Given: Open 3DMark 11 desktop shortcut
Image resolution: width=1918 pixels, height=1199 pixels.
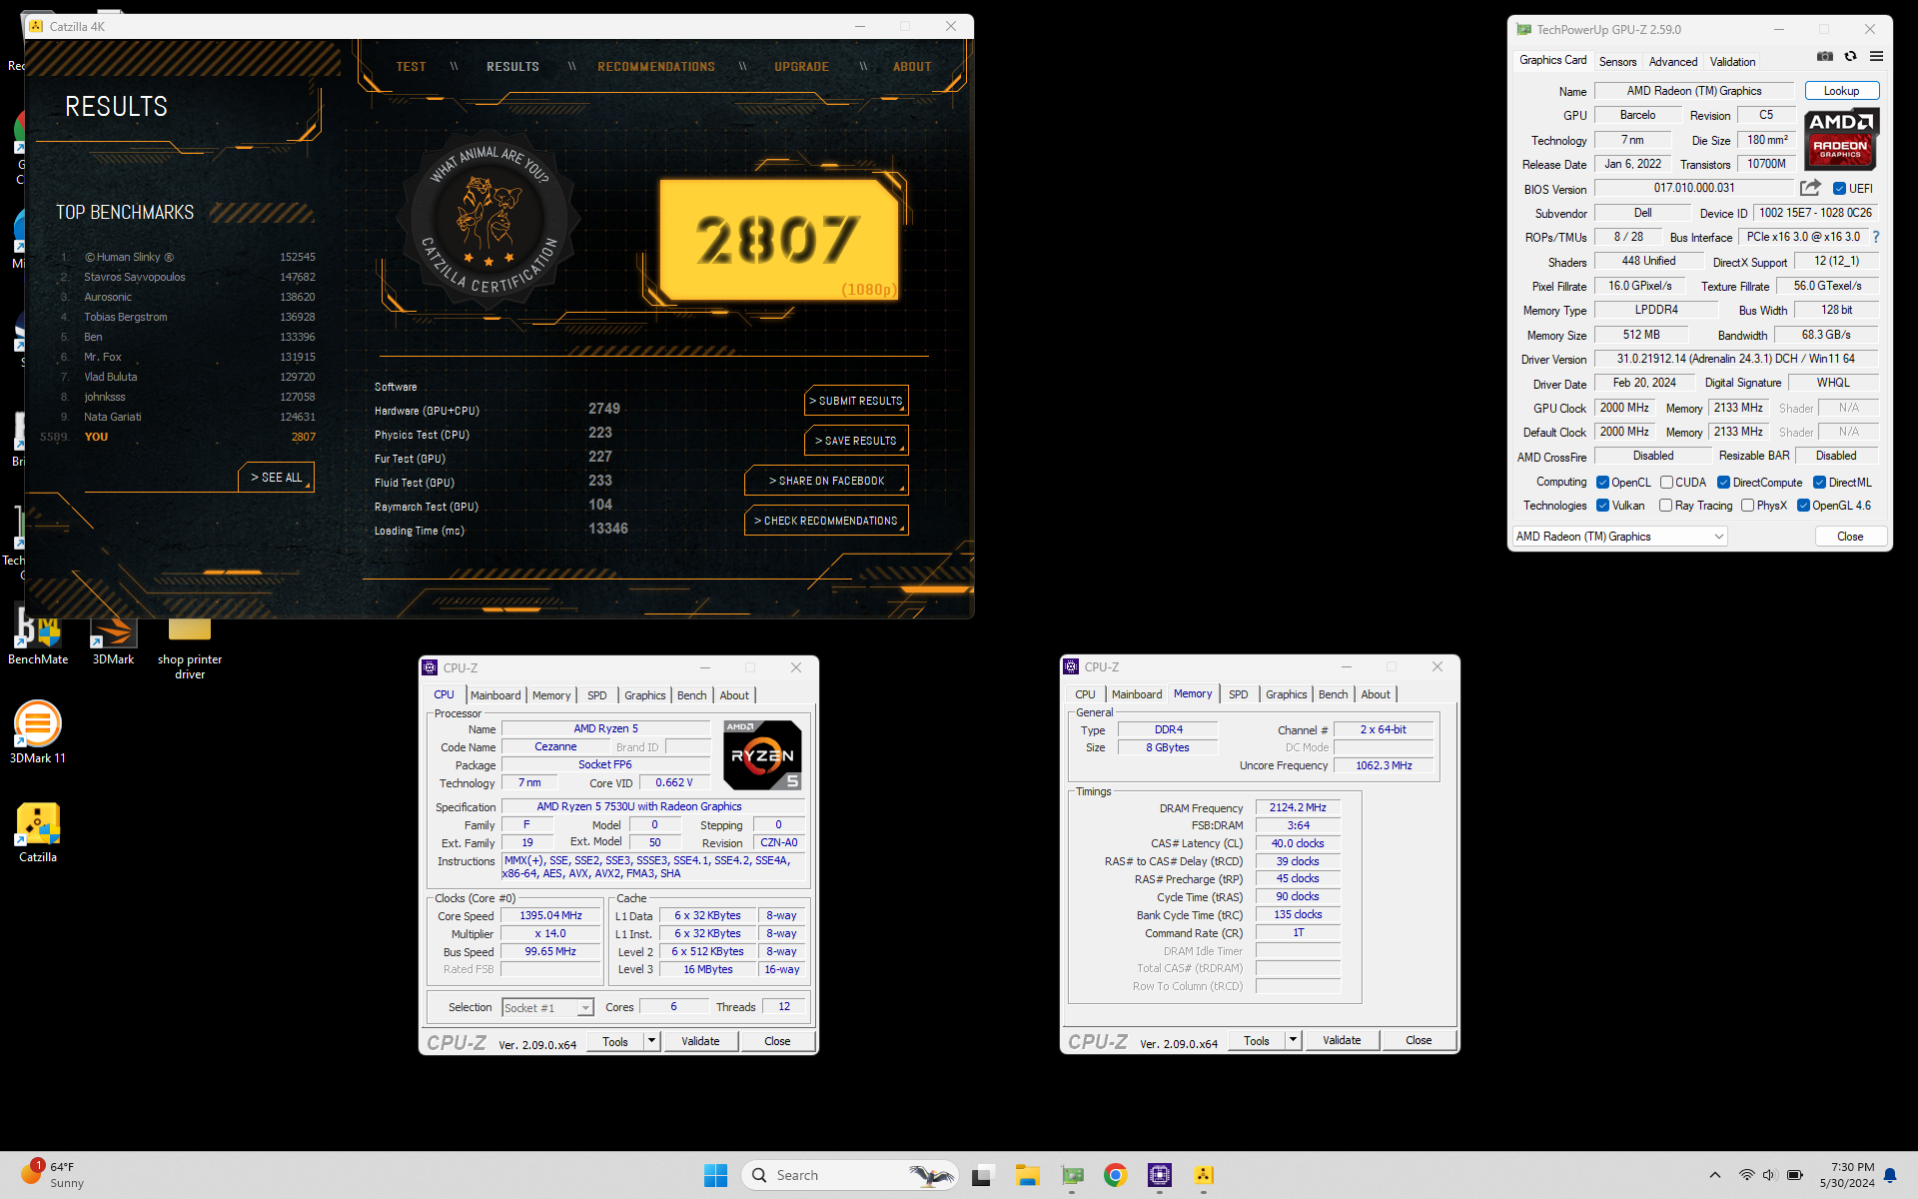Looking at the screenshot, I should 38,733.
